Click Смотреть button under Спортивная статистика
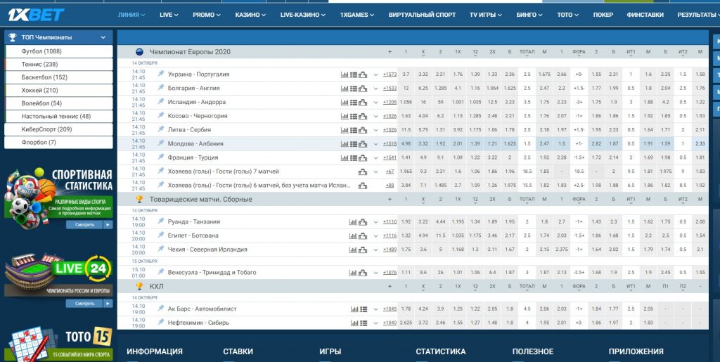This screenshot has width=720, height=362. [89, 225]
